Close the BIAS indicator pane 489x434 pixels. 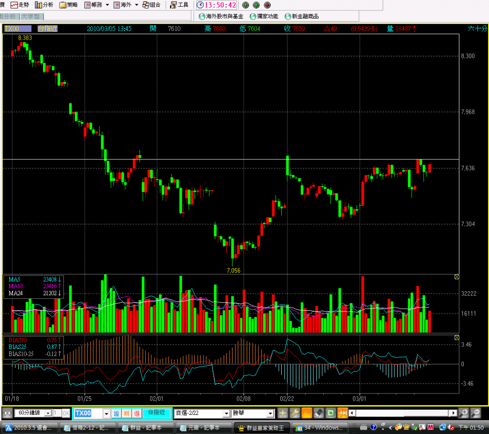457,338
